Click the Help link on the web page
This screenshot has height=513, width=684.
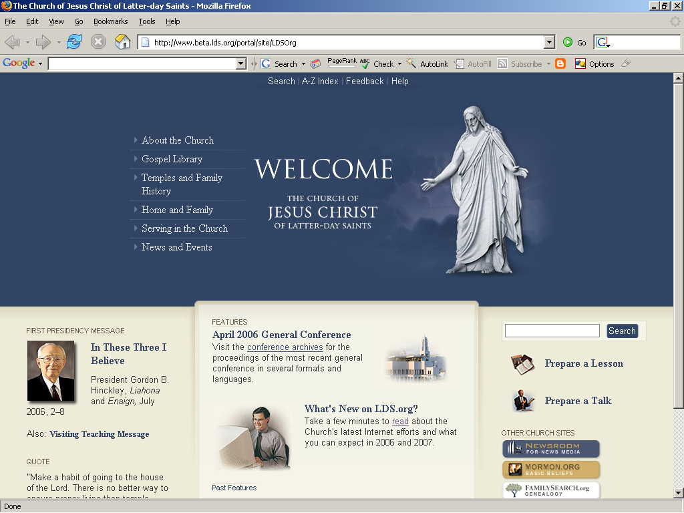tap(399, 81)
